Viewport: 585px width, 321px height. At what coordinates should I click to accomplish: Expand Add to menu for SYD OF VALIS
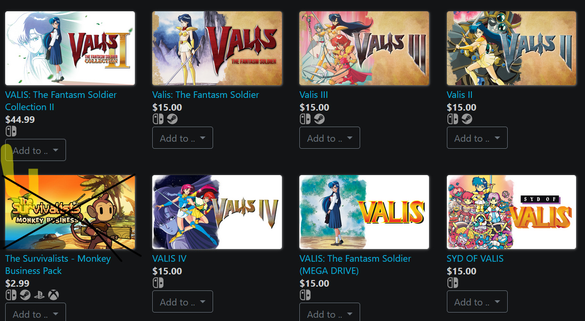pos(477,302)
